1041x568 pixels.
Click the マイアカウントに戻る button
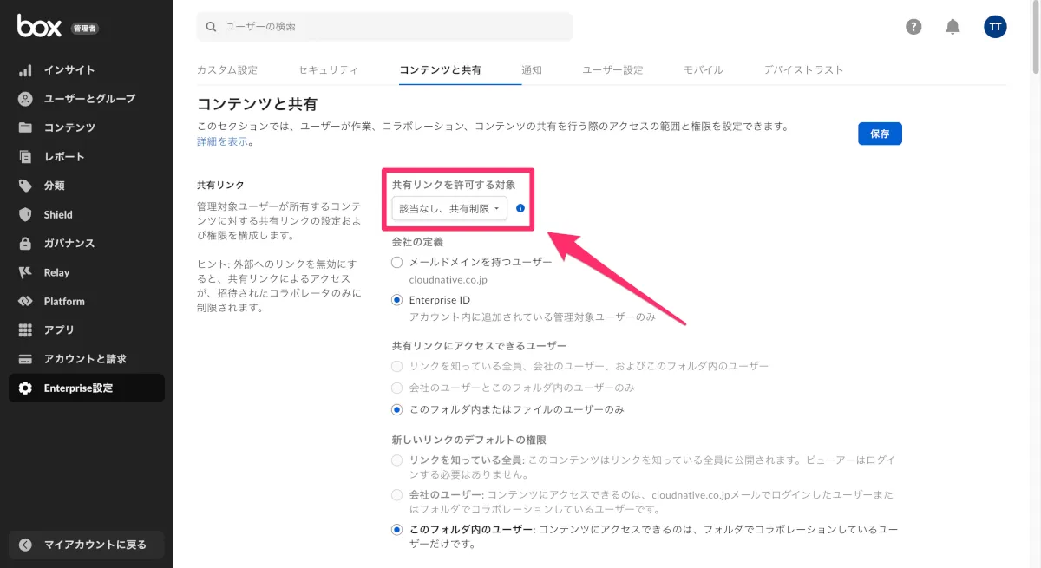[x=87, y=545]
